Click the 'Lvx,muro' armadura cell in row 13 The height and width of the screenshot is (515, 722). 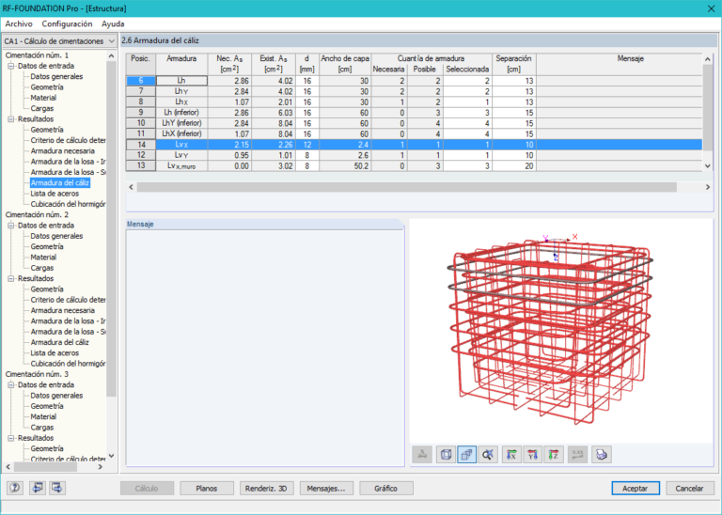pyautogui.click(x=181, y=165)
